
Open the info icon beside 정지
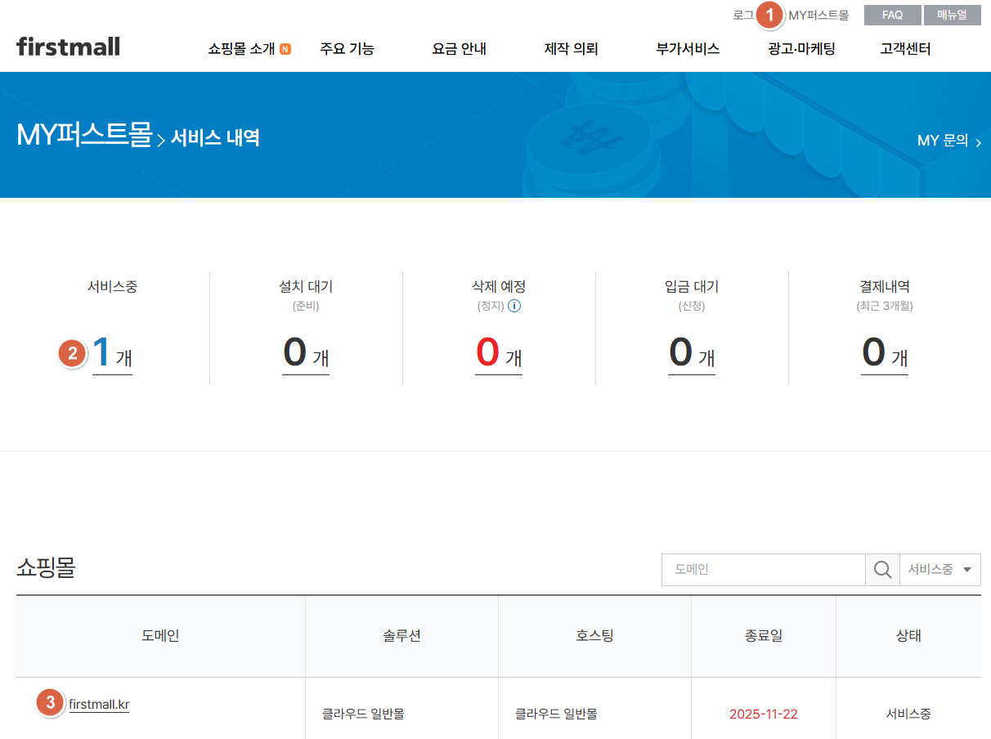pos(514,307)
